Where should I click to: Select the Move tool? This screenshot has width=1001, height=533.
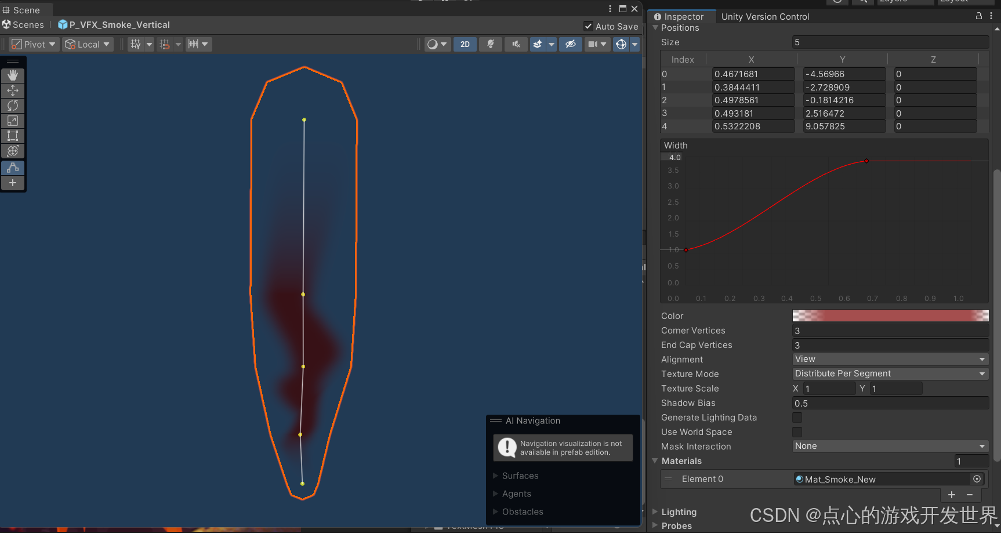(13, 90)
